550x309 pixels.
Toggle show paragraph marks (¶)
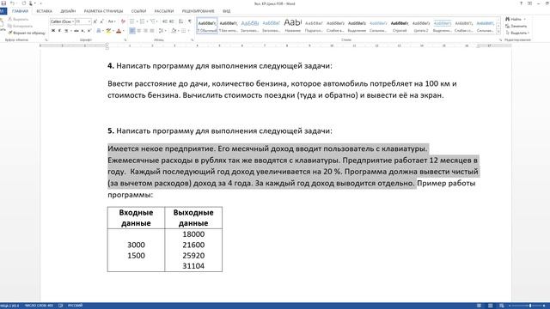tap(190, 21)
